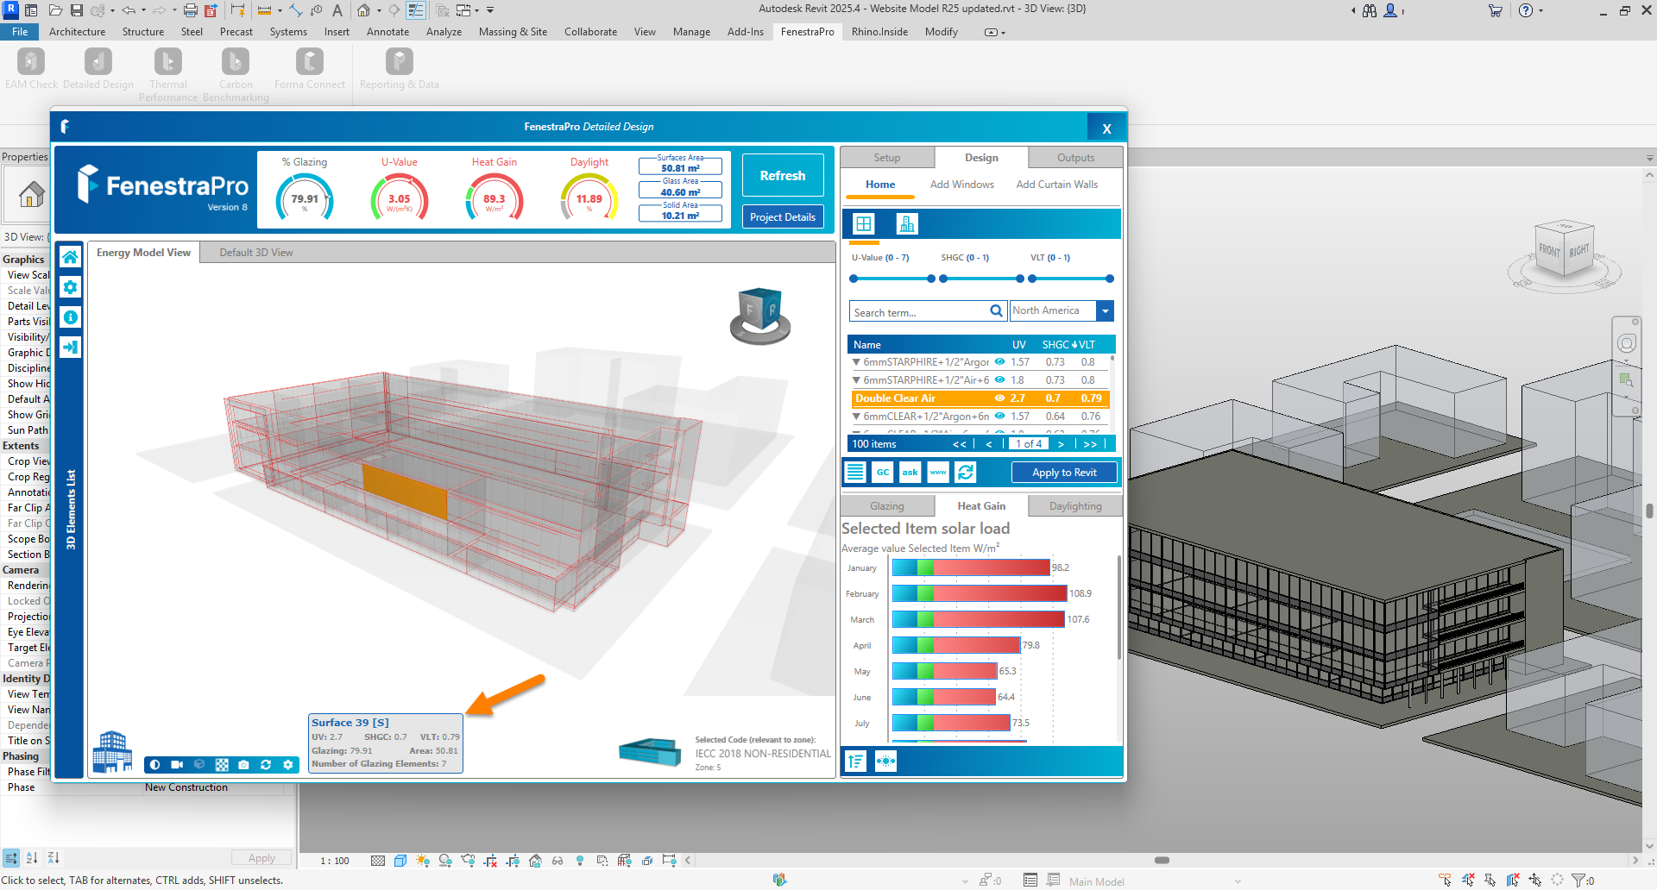The height and width of the screenshot is (890, 1657).
Task: Open the North America region dropdown
Action: [x=1105, y=311]
